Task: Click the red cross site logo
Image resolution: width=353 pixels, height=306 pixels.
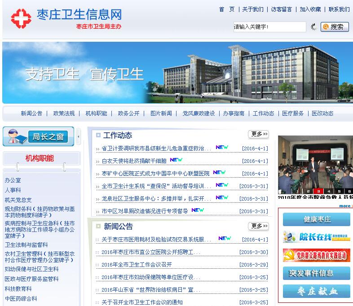Action: coord(21,18)
